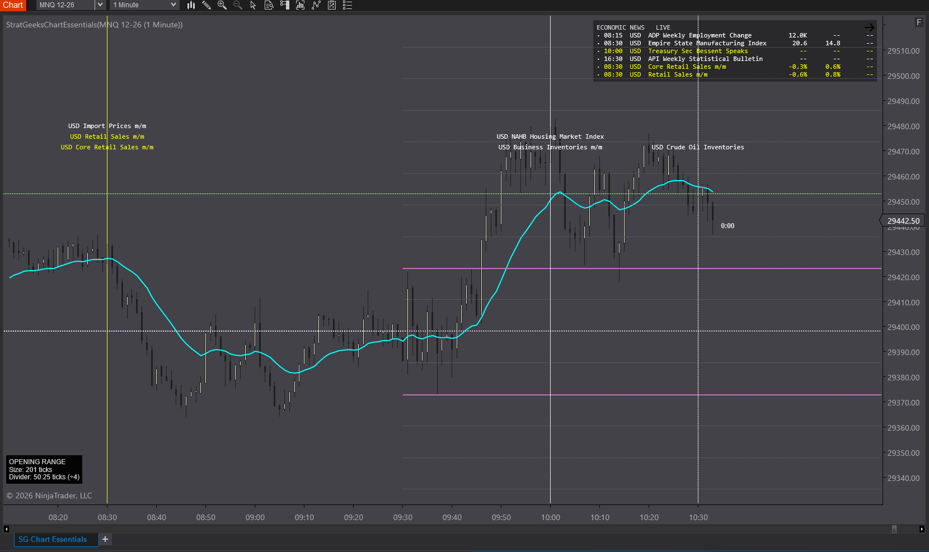Click the zoom in magnifier icon
This screenshot has height=552, width=929.
[x=222, y=5]
